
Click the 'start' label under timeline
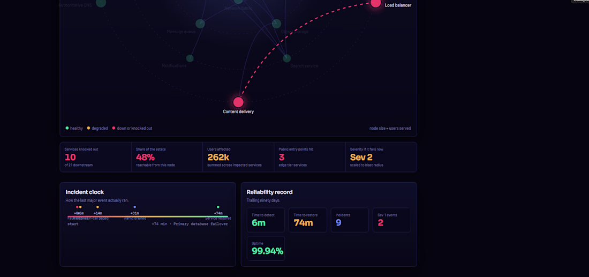coord(73,224)
